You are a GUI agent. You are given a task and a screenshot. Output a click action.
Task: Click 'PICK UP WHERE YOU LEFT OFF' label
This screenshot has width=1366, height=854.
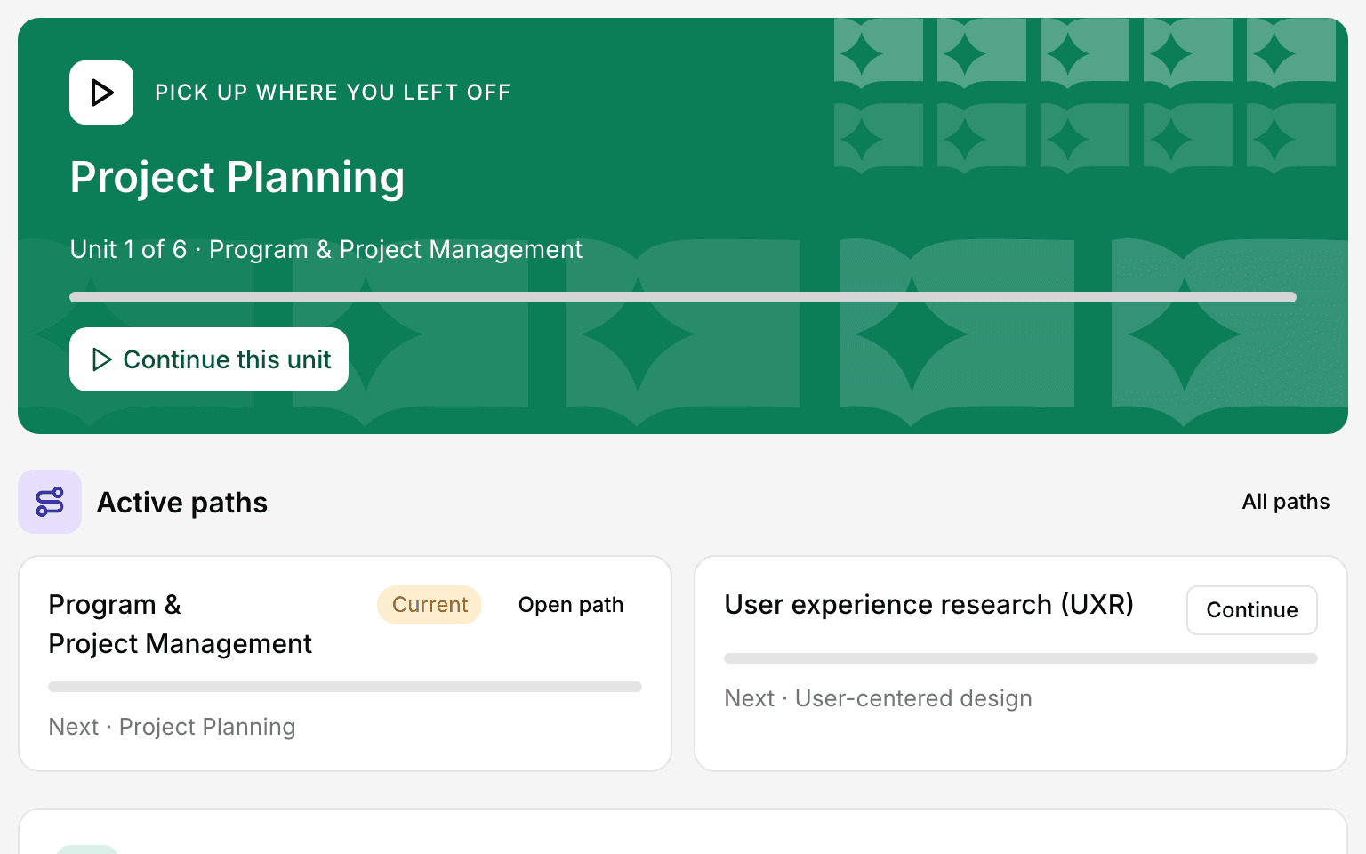pos(333,93)
